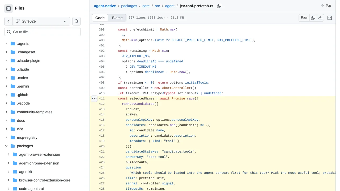Click the .changeset folder icon

coord(12,52)
